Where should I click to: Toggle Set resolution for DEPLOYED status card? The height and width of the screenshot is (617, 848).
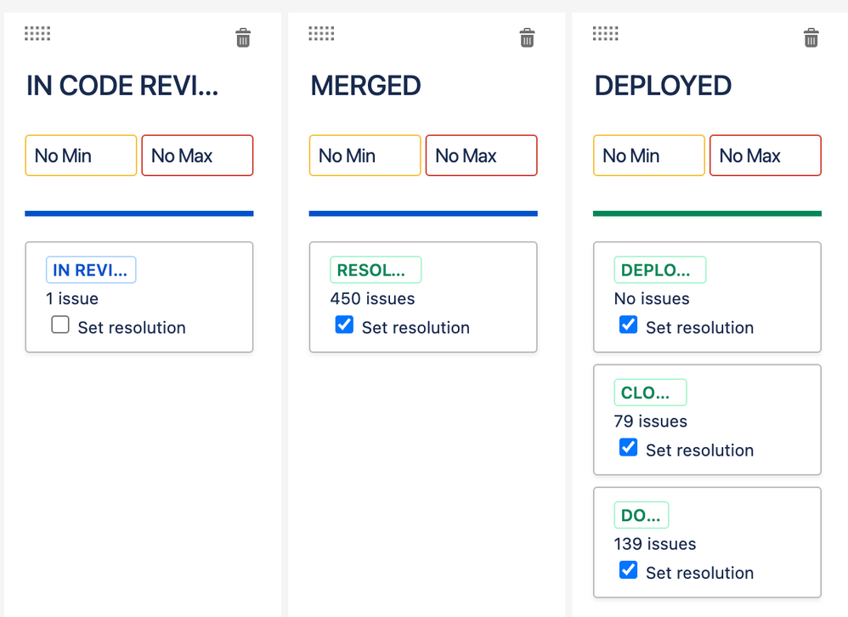pyautogui.click(x=628, y=325)
